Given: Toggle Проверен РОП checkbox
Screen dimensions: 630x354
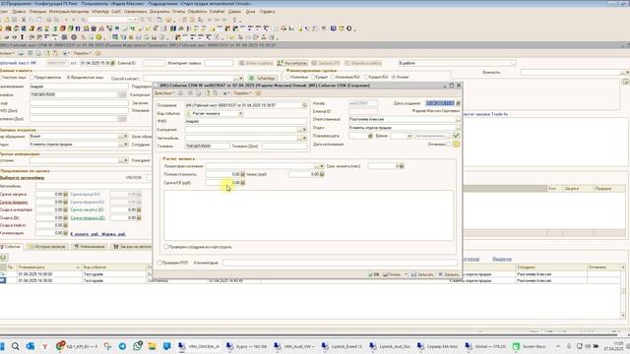Looking at the screenshot, I should (x=159, y=263).
